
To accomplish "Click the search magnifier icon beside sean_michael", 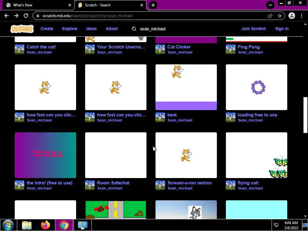I will coord(134,29).
